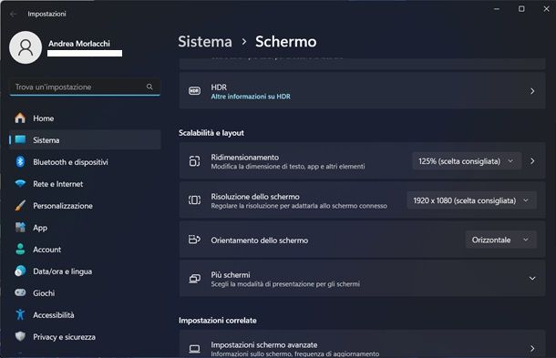This screenshot has height=358, width=556.
Task: Open the 1920 x 1080 resolution dropdown
Action: [471, 200]
